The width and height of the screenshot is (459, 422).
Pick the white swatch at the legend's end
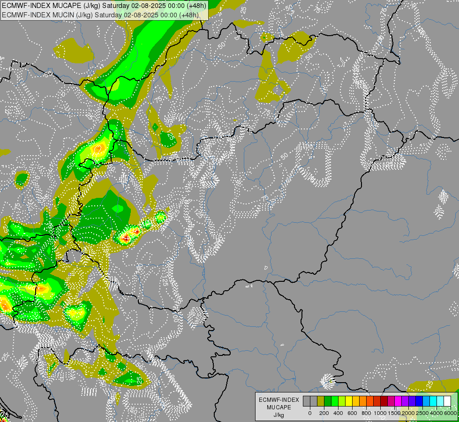pos(448,401)
